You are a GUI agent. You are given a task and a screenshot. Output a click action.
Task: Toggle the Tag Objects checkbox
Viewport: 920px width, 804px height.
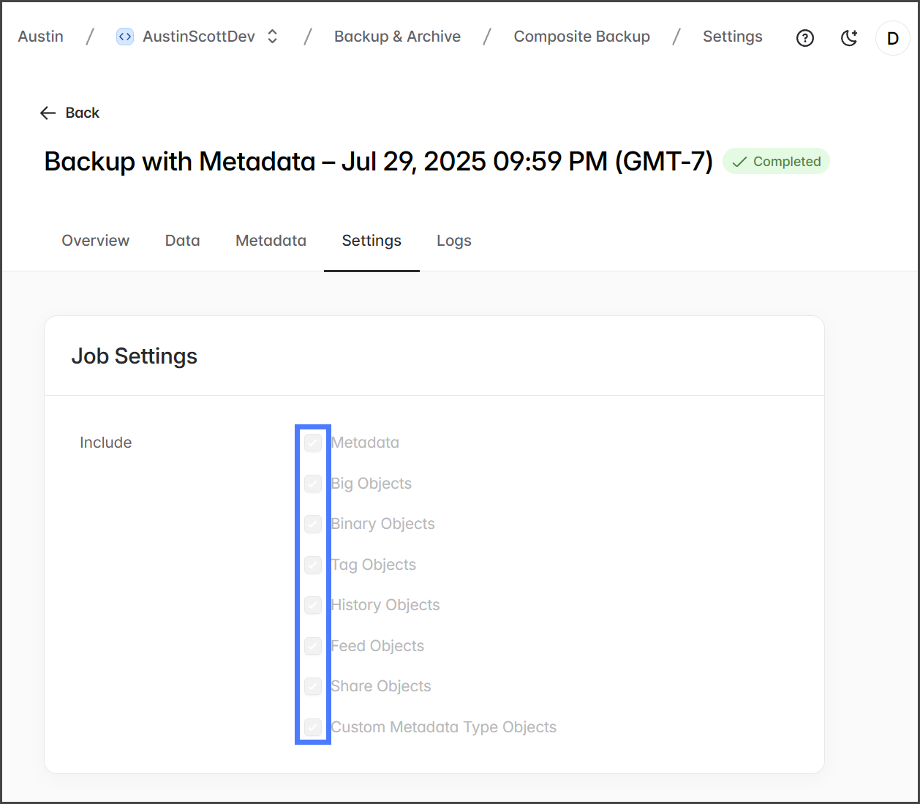tap(313, 565)
